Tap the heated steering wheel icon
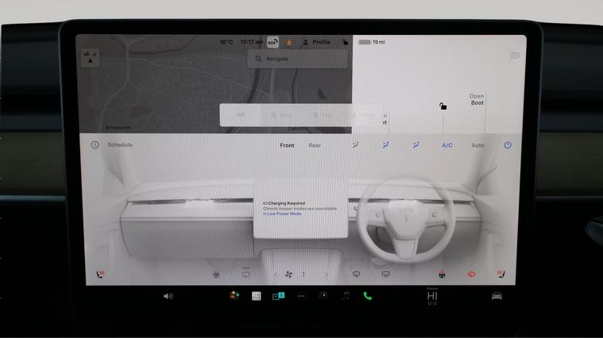 [442, 275]
